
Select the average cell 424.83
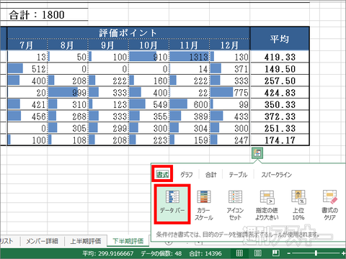coord(280,92)
